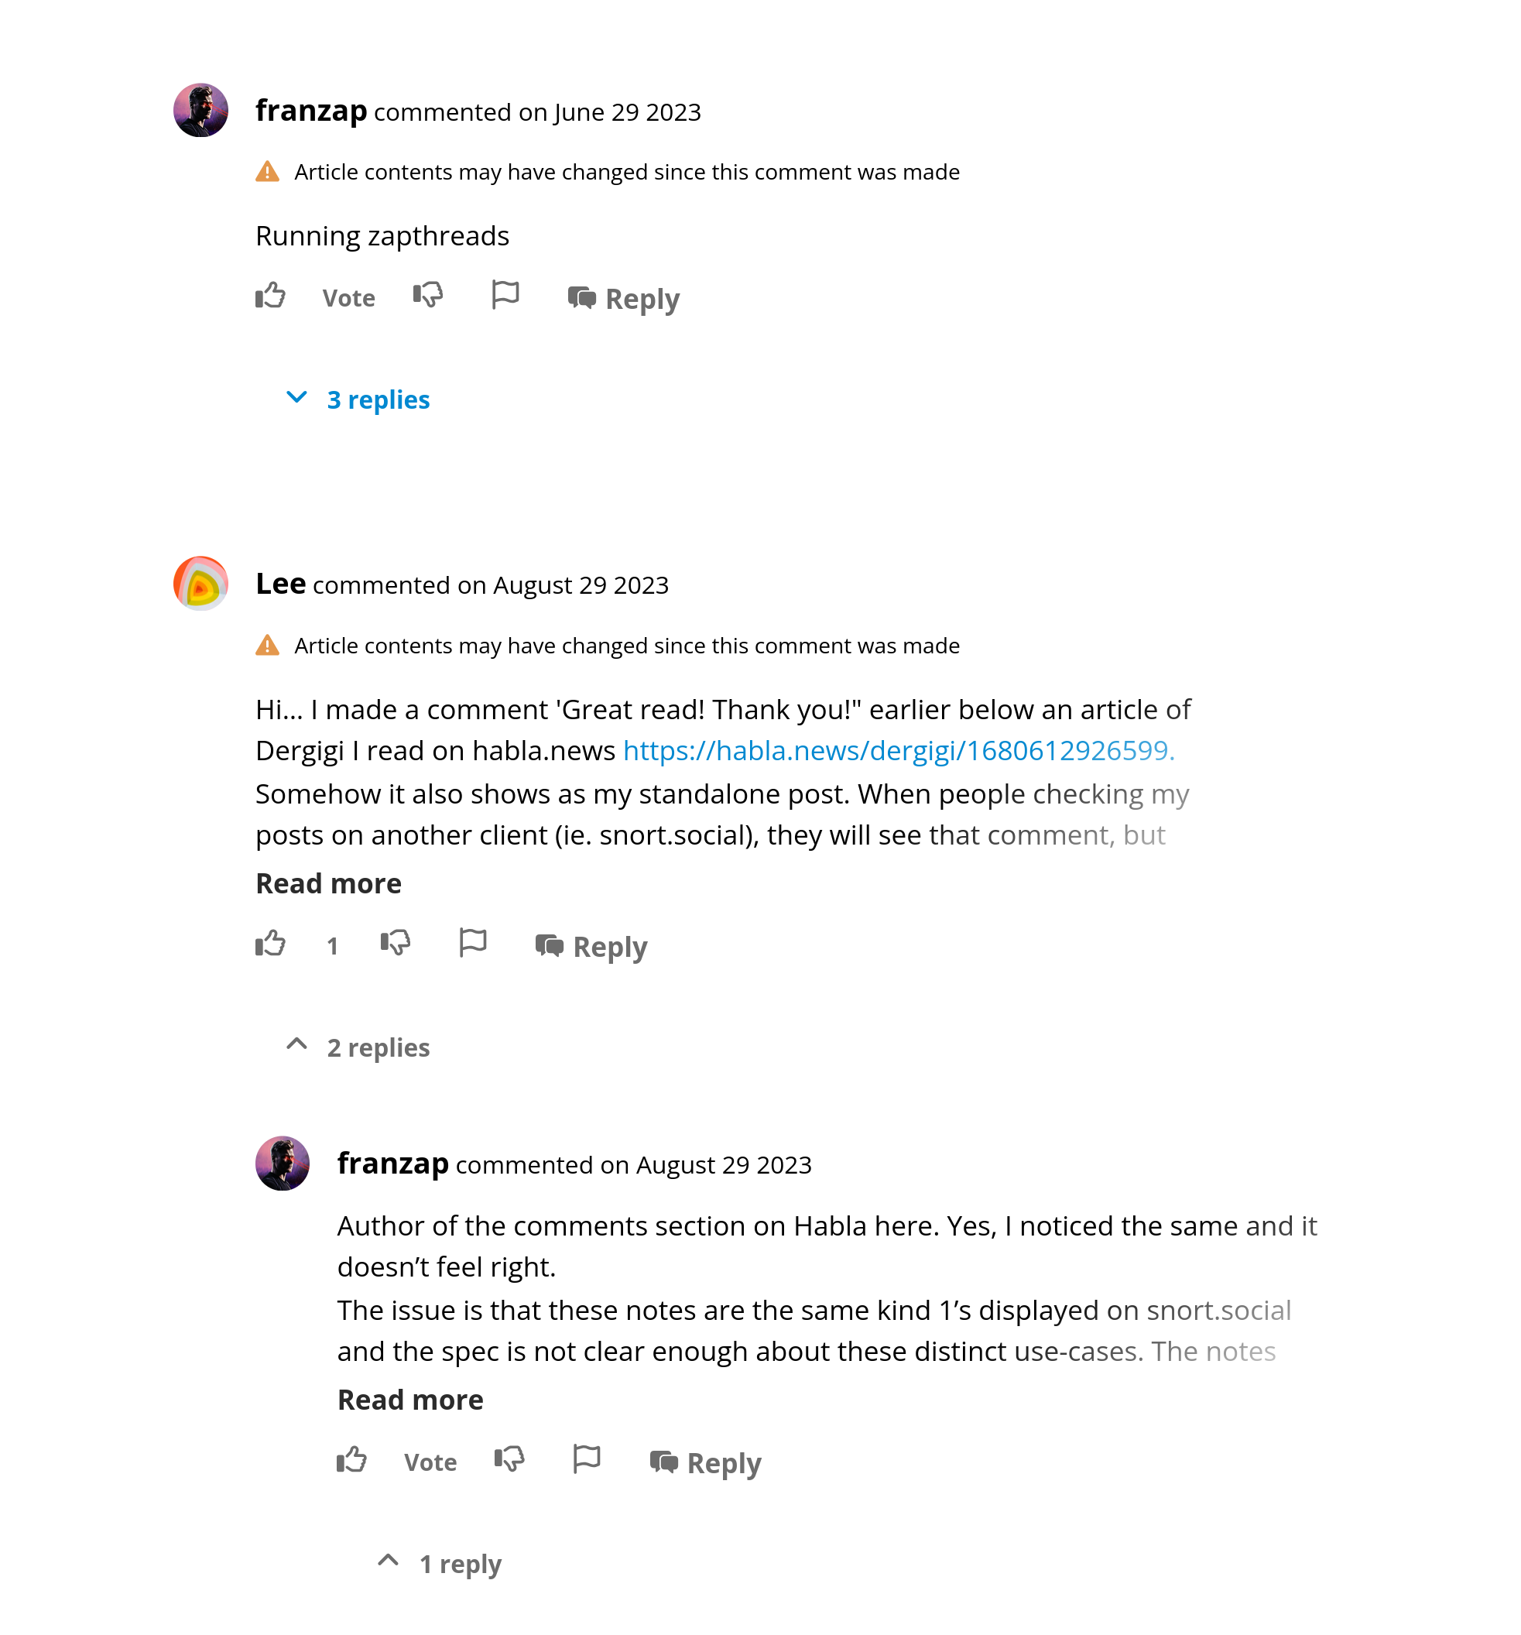Screen dimensions: 1521x1635
Task: Downvote Lee's comment
Action: point(396,944)
